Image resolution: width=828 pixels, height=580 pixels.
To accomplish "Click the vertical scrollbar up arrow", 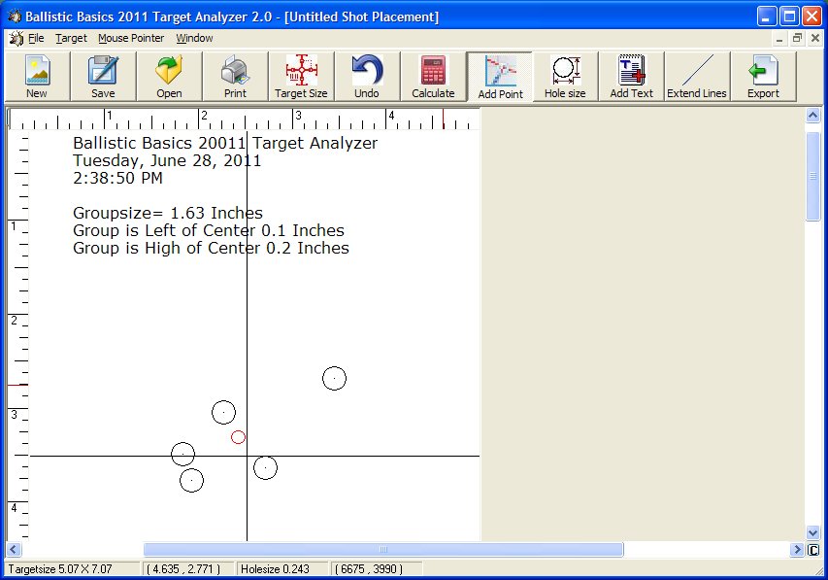I will point(812,115).
